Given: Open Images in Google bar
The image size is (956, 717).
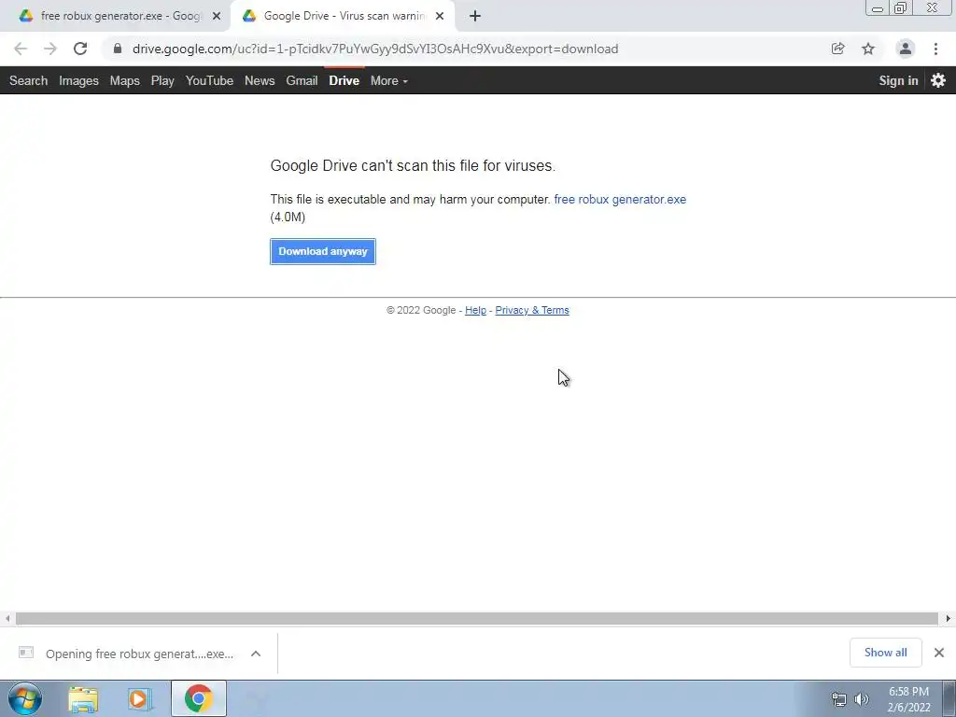Looking at the screenshot, I should click(x=78, y=80).
